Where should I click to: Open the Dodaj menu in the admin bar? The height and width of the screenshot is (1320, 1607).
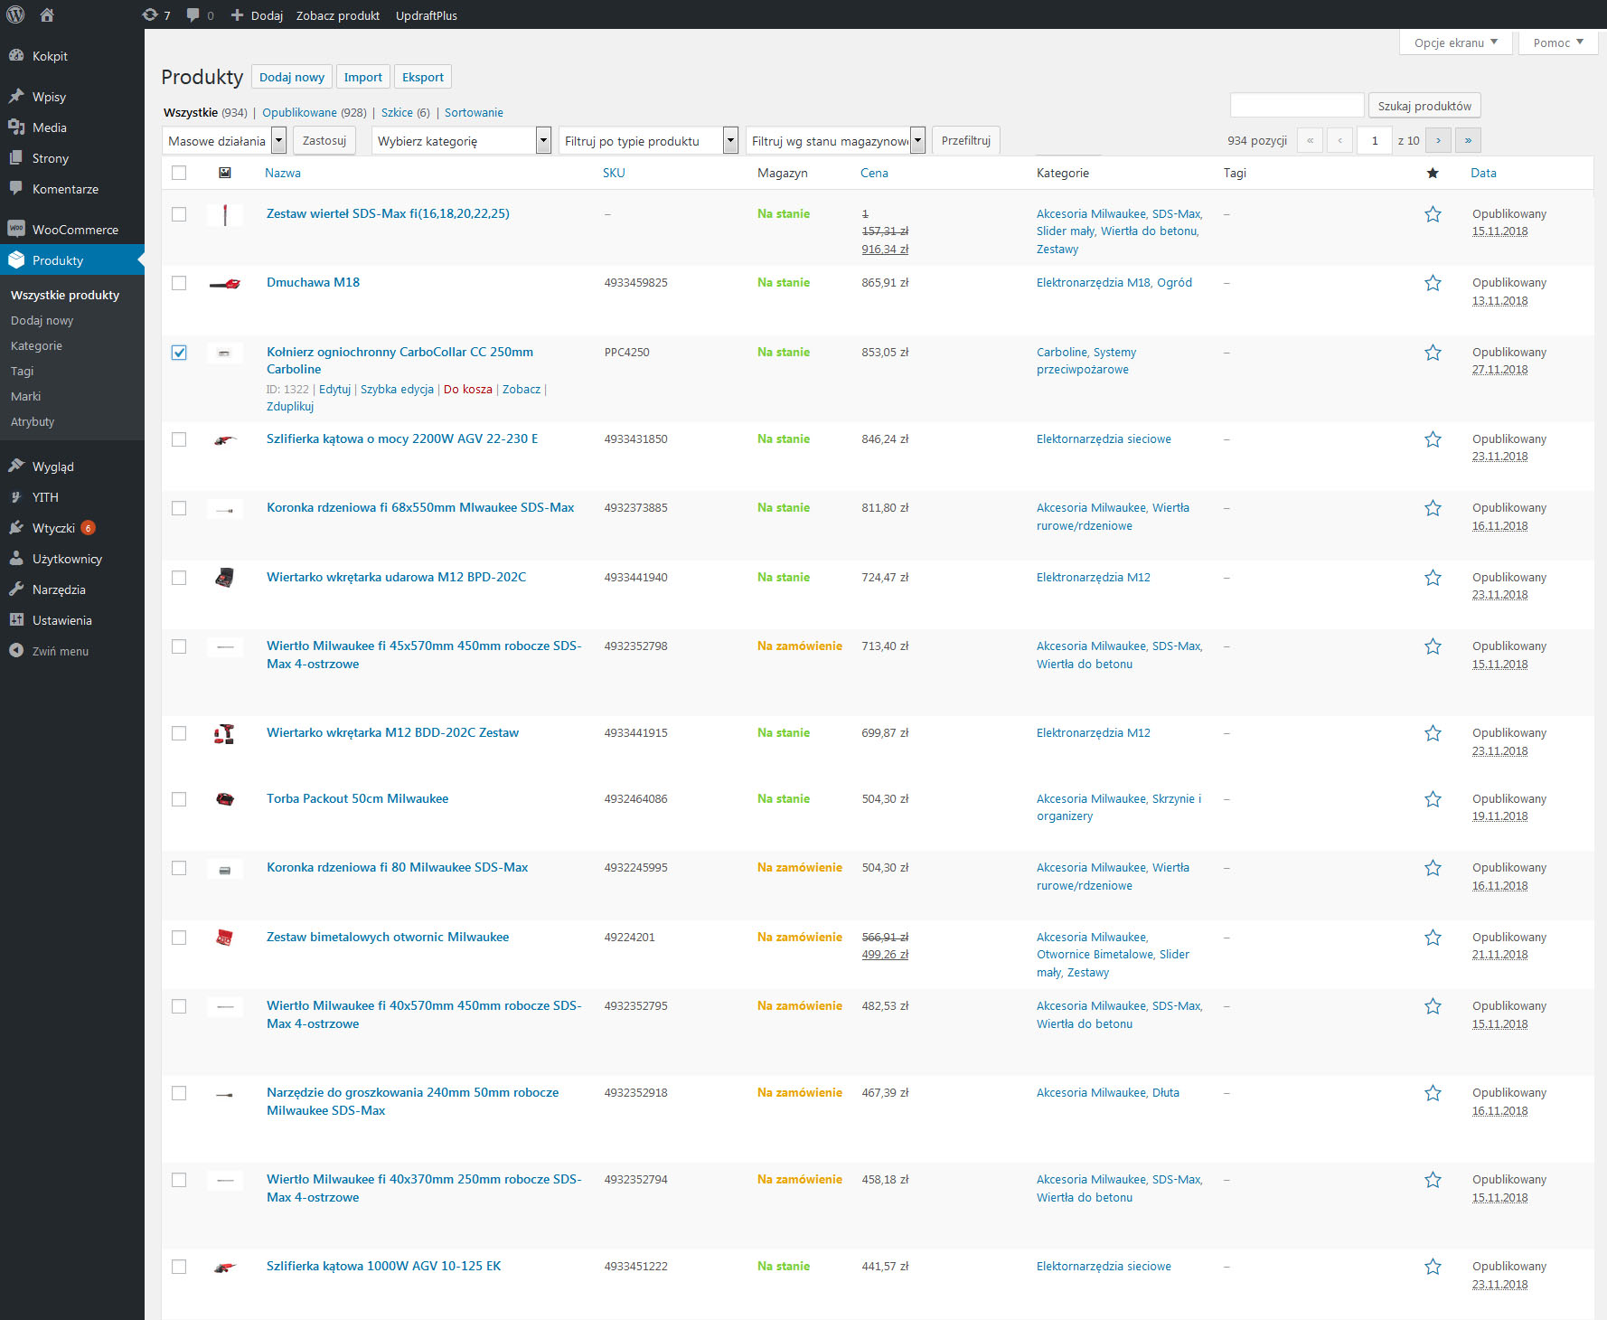(257, 15)
